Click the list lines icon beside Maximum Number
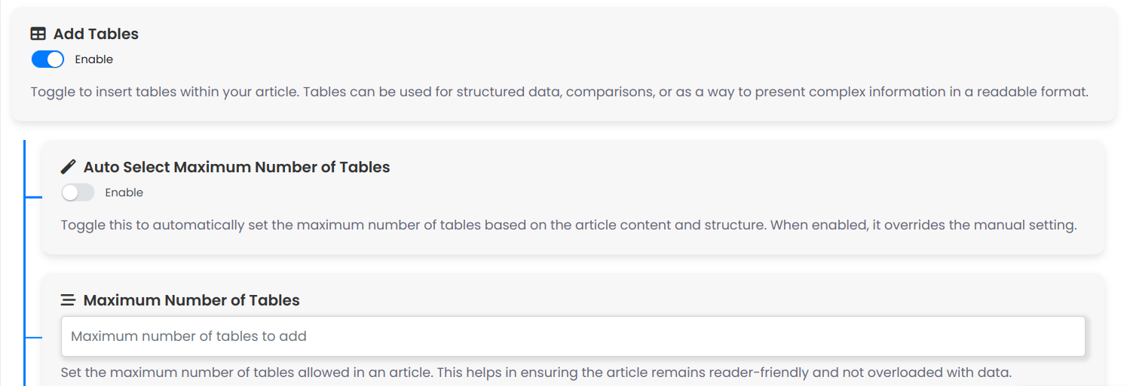Screen dimensions: 1130x386 click(x=68, y=300)
